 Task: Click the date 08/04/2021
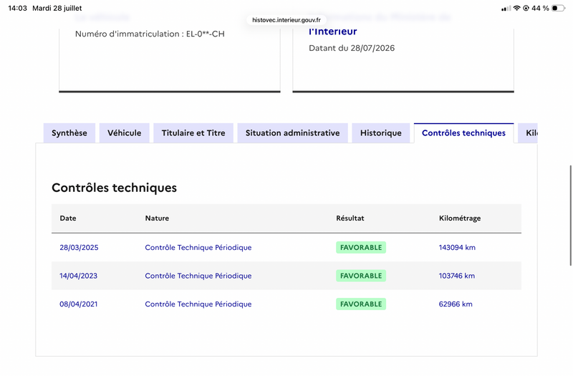tap(79, 304)
